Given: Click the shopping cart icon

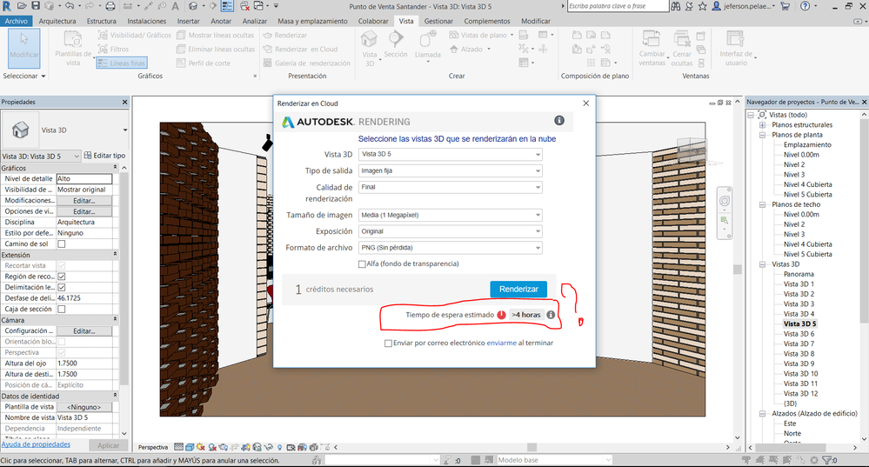Looking at the screenshot, I should [785, 6].
